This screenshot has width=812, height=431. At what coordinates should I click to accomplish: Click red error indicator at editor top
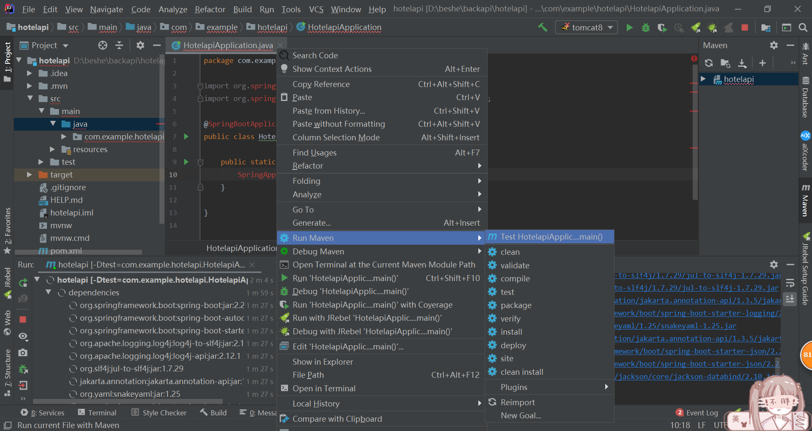click(694, 59)
